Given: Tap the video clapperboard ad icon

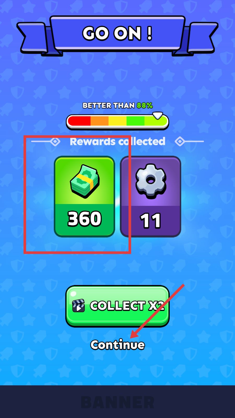Looking at the screenshot, I should tap(78, 306).
